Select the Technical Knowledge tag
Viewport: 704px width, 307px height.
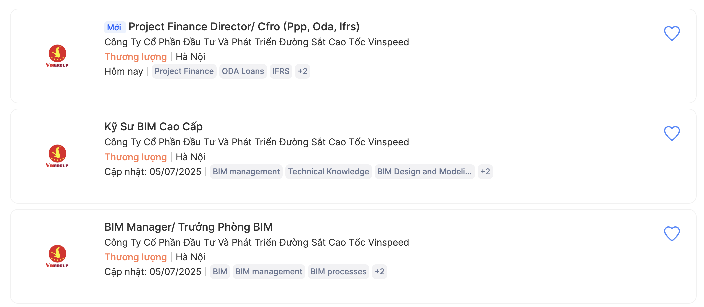click(328, 172)
